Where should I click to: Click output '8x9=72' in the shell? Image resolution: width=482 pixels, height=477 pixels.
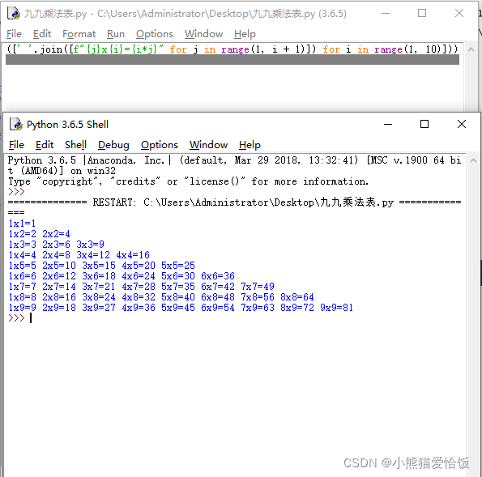coord(297,307)
